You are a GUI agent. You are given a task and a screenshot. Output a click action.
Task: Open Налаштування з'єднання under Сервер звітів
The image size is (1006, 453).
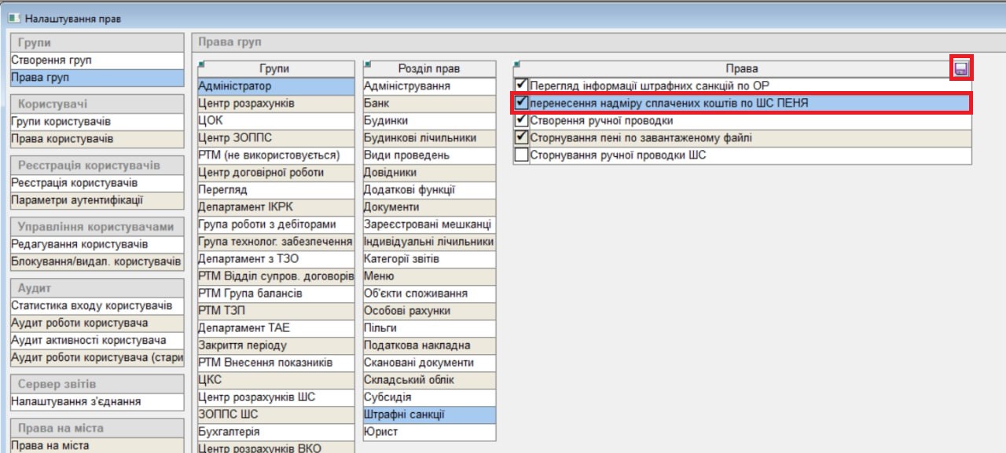(75, 401)
